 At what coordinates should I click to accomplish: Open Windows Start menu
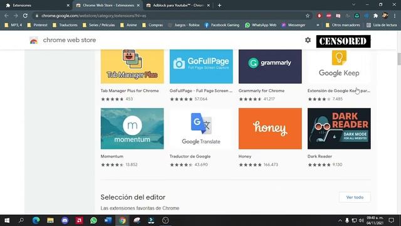coord(7,220)
